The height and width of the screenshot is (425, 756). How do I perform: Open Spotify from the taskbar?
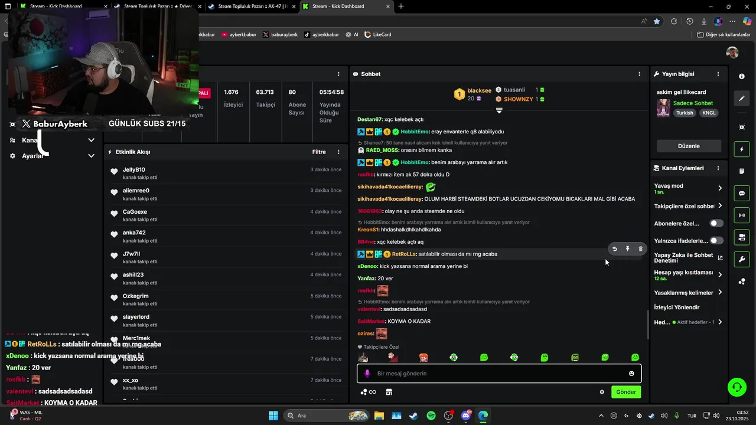click(x=431, y=416)
